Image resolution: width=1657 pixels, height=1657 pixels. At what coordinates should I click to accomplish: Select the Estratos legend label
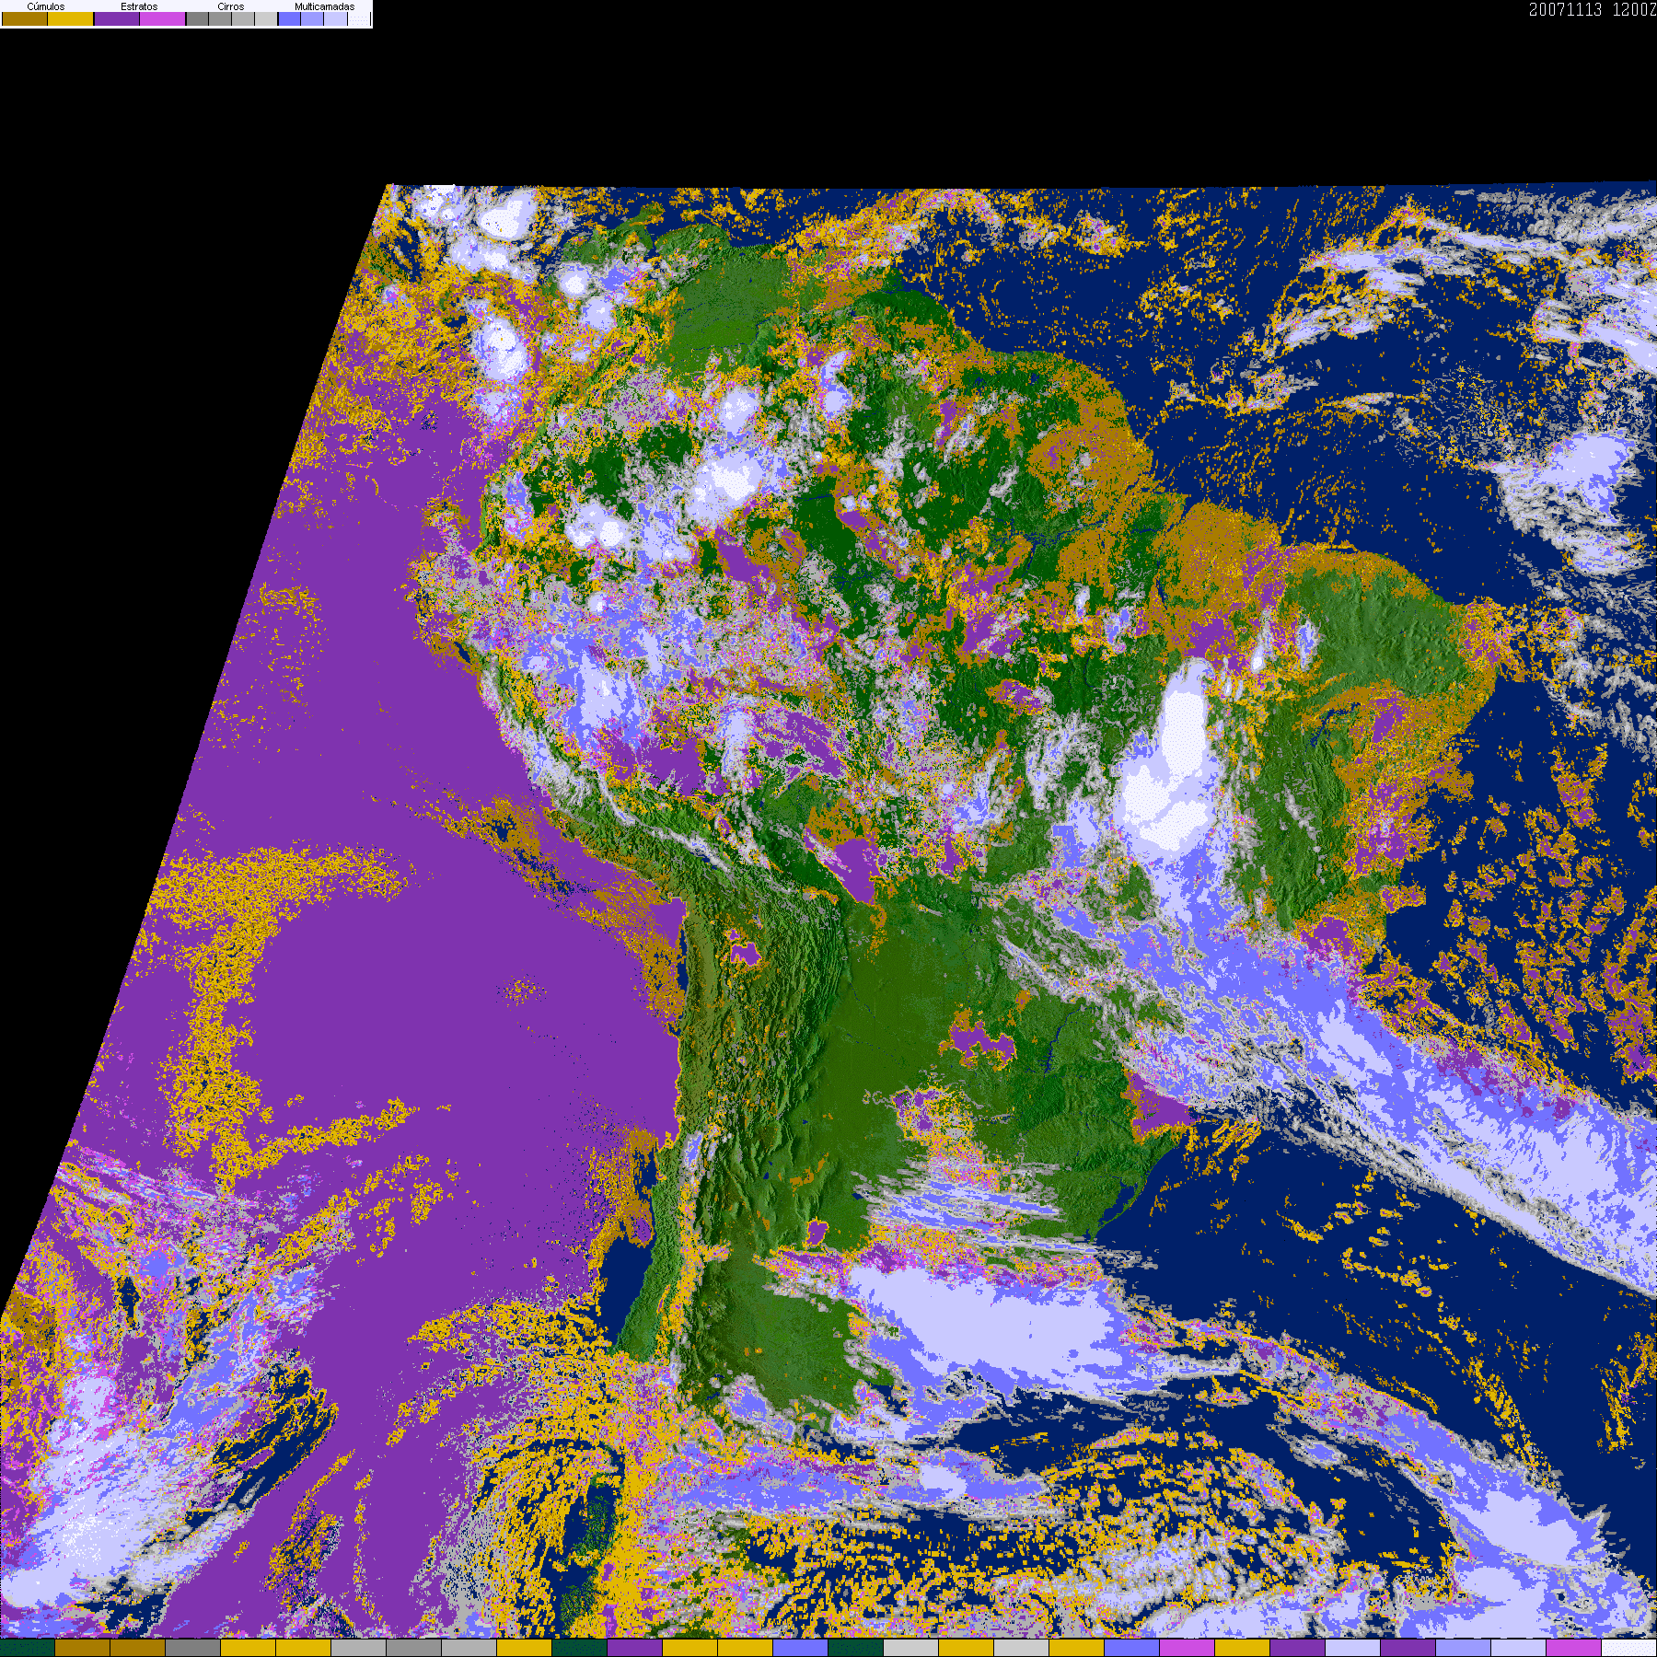(139, 6)
